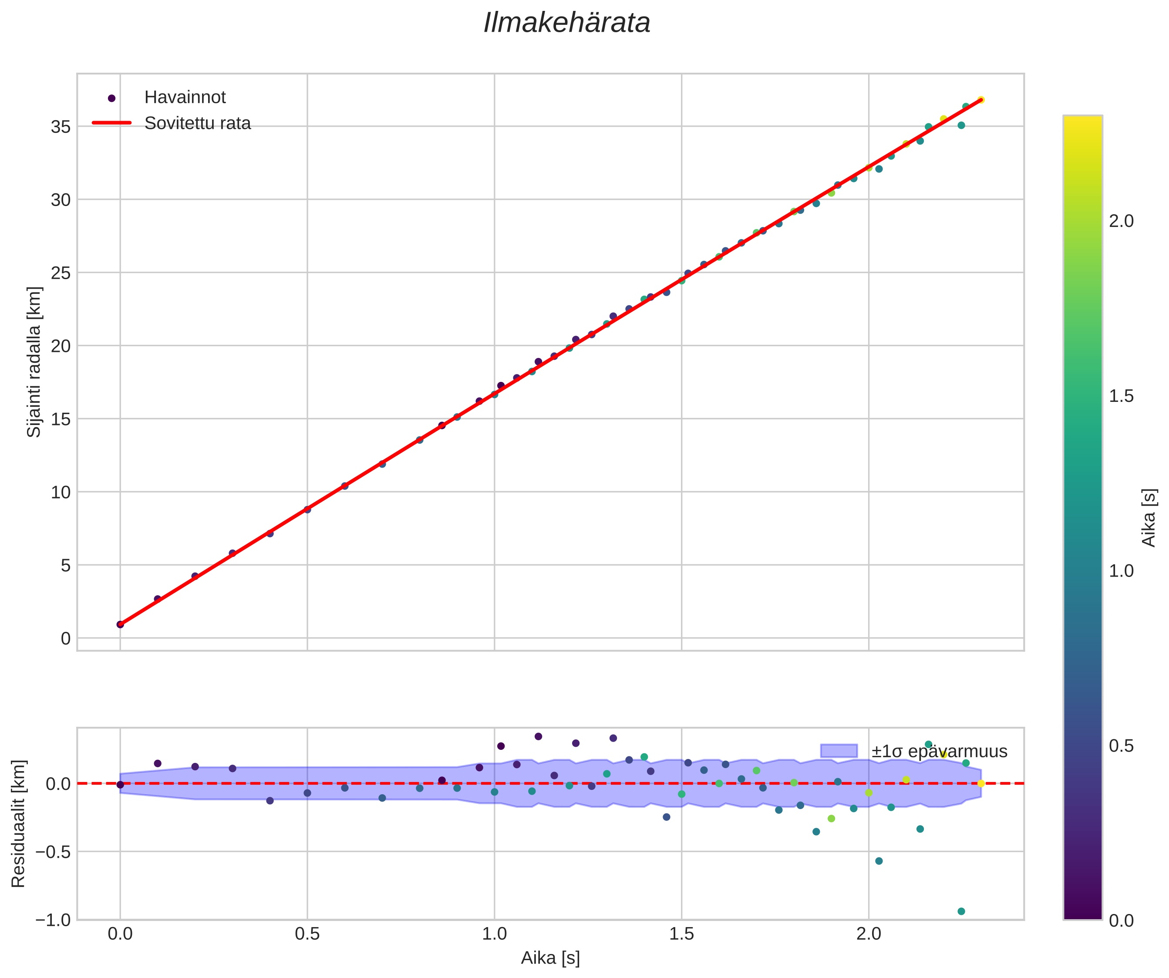Click the Sijainti radalla [km] axis label
The height and width of the screenshot is (978, 1169).
pyautogui.click(x=34, y=362)
